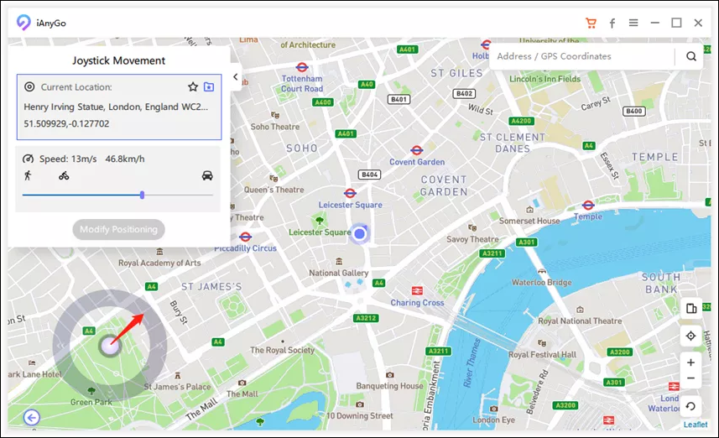This screenshot has height=438, width=719.
Task: Click the Queen's Theatre map label
Action: (x=274, y=190)
